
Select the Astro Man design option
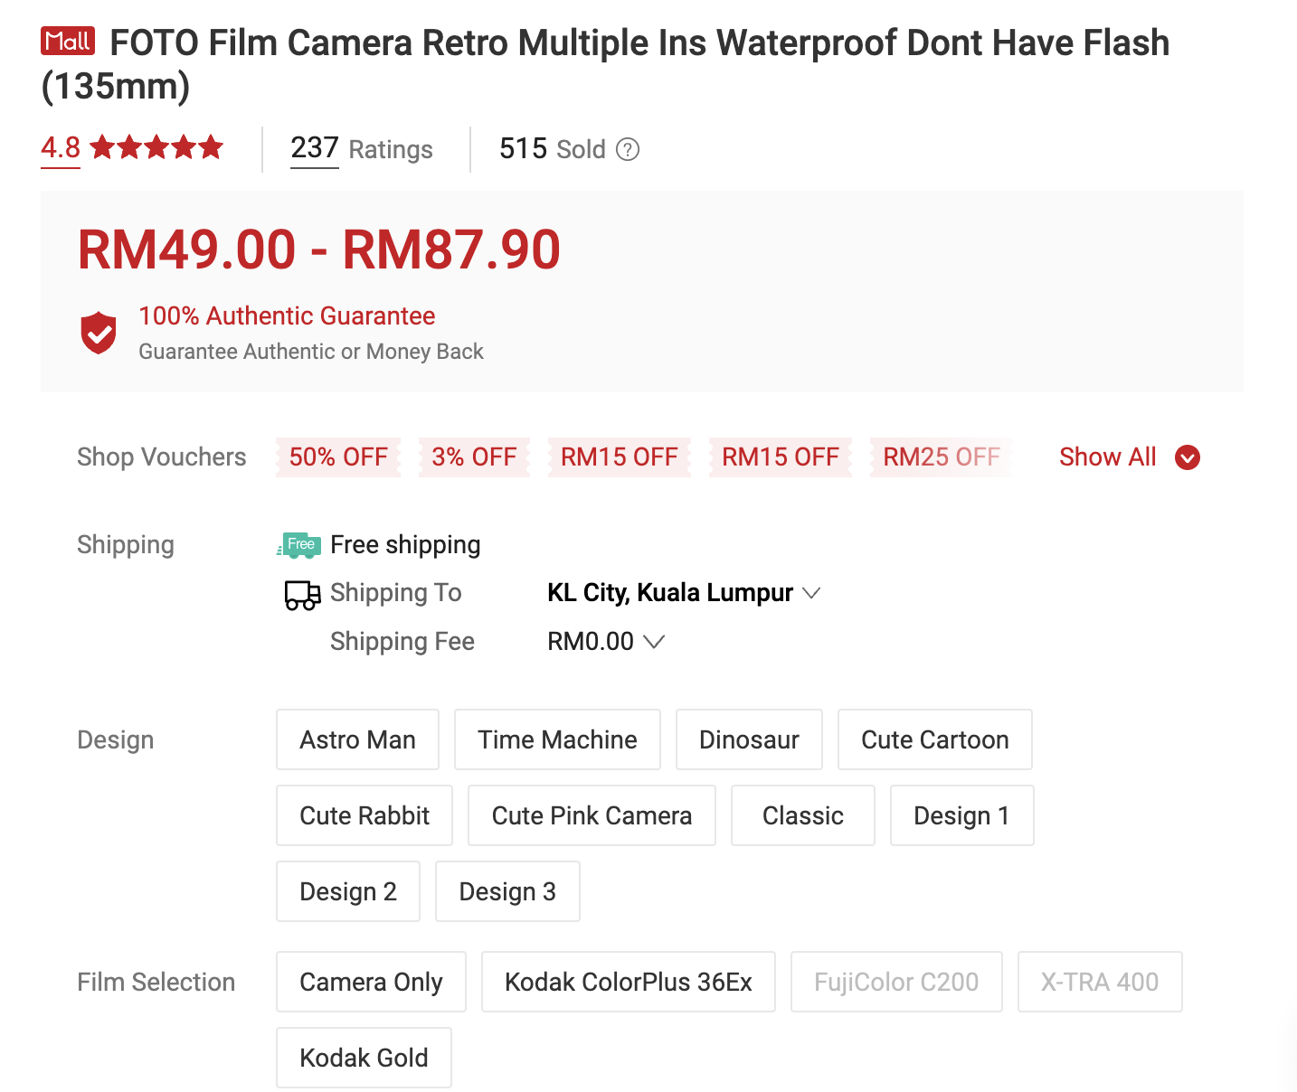[x=357, y=739]
